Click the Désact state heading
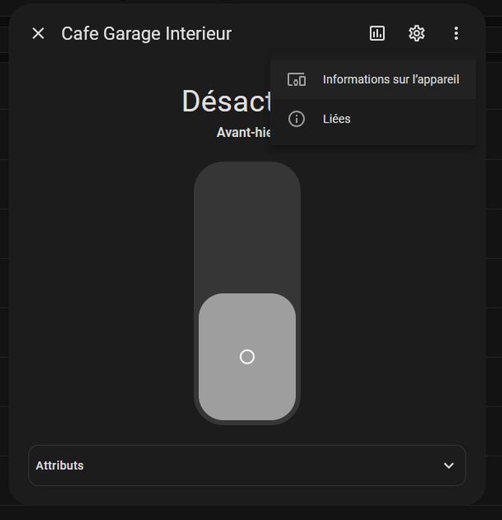 [227, 101]
